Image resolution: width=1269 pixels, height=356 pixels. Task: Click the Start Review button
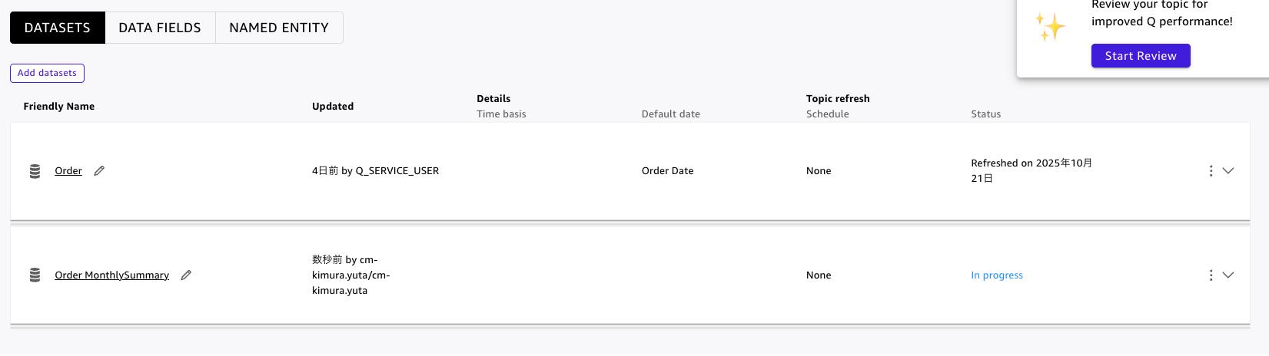coord(1141,56)
